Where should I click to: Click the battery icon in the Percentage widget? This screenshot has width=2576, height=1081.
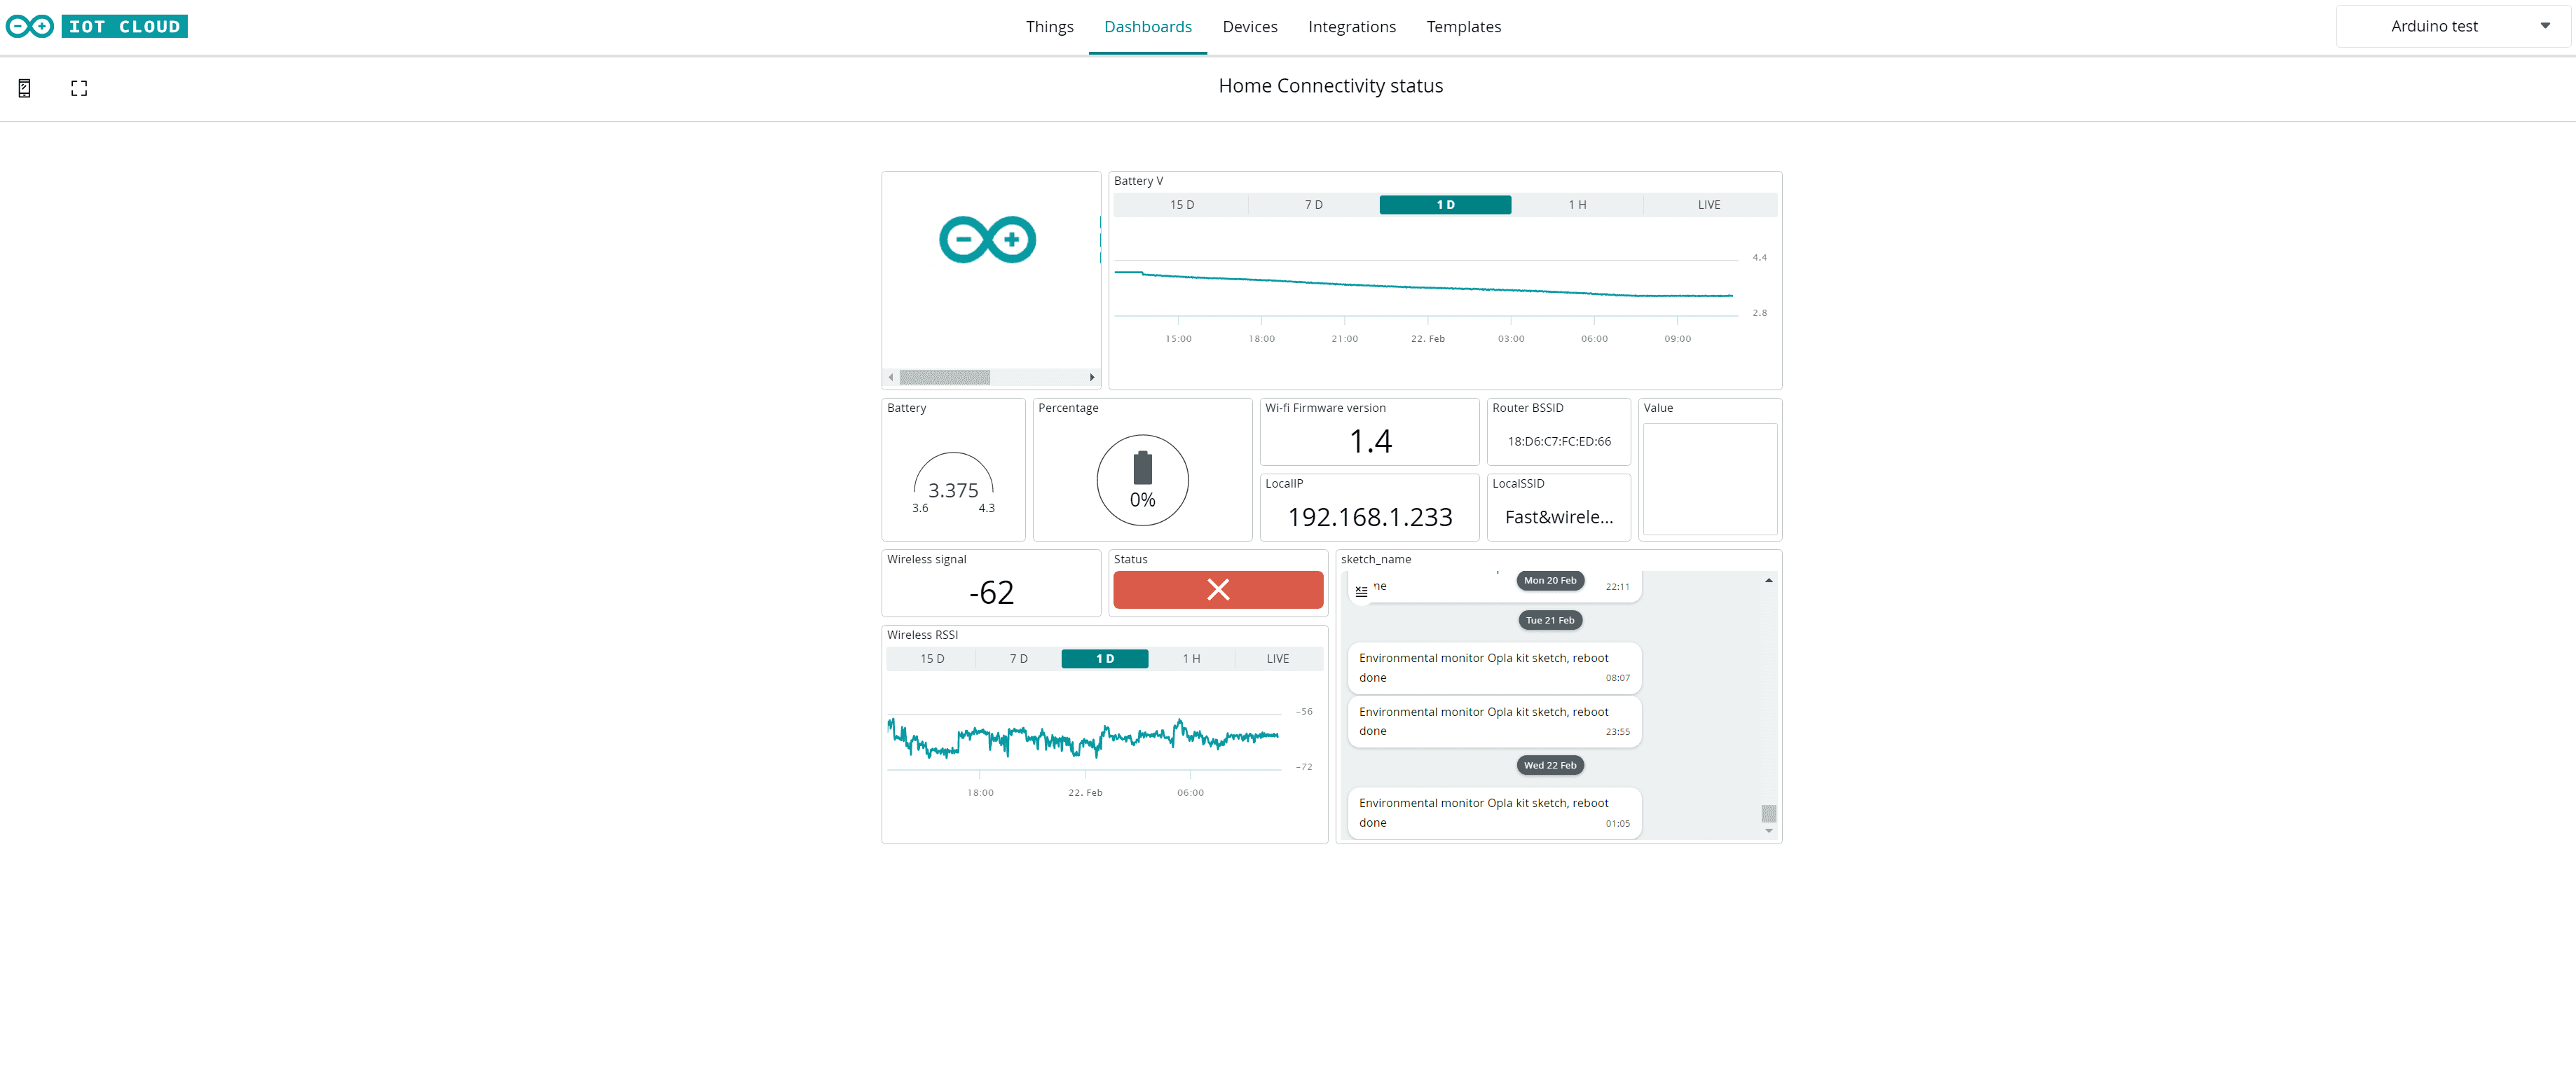click(1142, 468)
